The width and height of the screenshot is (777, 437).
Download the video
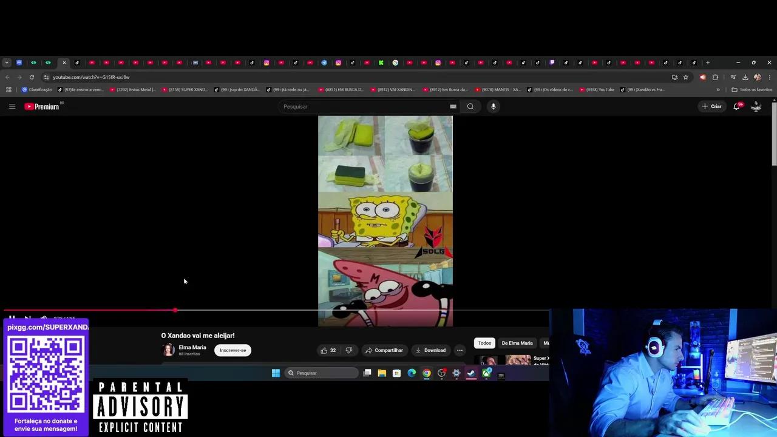tap(430, 350)
